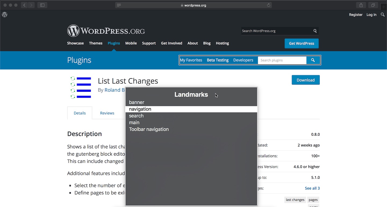
Task: Open the Themes menu item
Action: pyautogui.click(x=96, y=43)
